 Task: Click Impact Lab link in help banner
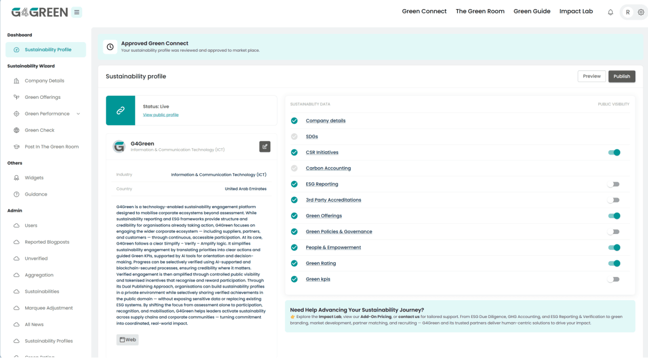pos(330,316)
